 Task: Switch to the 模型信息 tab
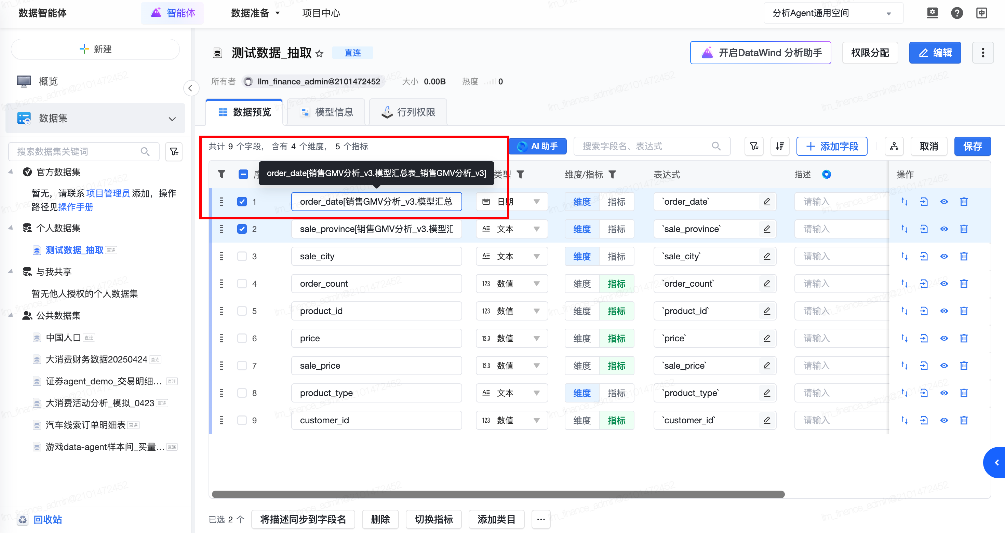(327, 112)
